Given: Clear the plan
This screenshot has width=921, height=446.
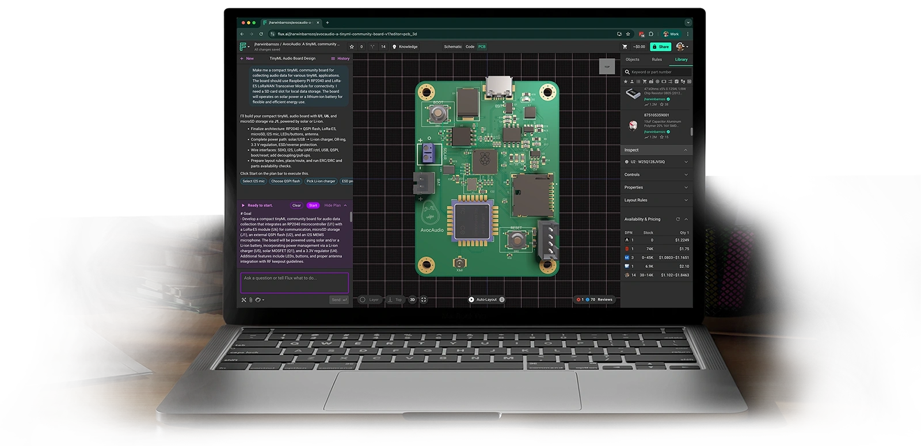Looking at the screenshot, I should click(x=296, y=205).
